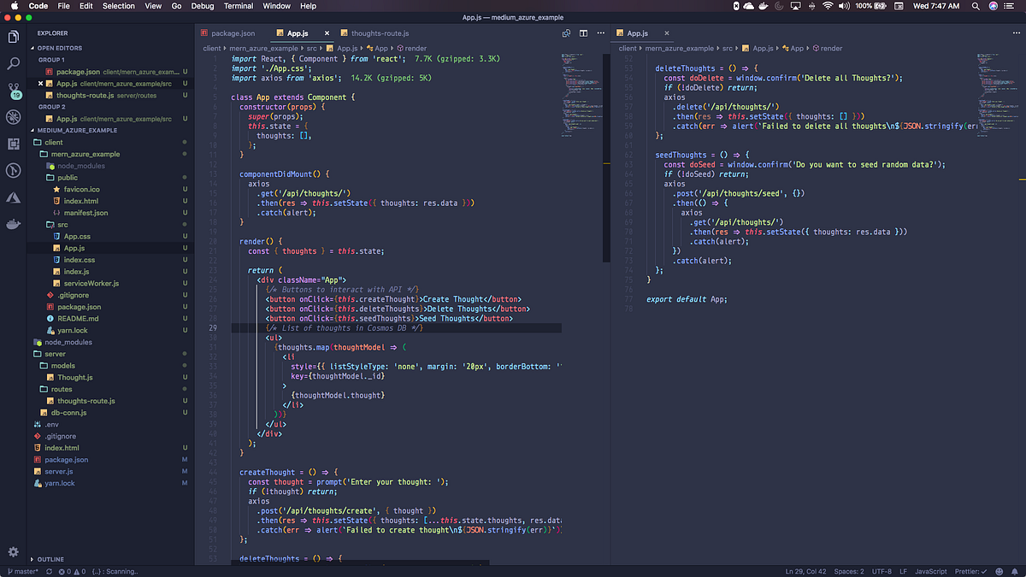1026x577 pixels.
Task: Click the master branch indicator
Action: tap(26, 571)
